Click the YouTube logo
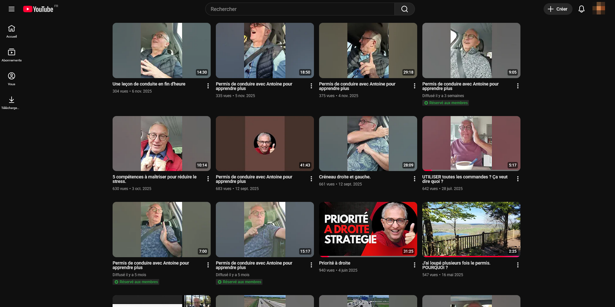The height and width of the screenshot is (307, 615). pyautogui.click(x=38, y=9)
